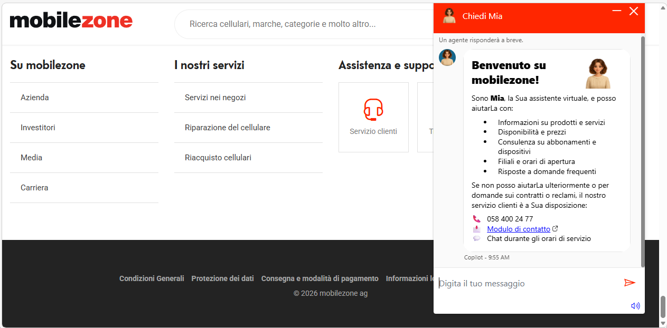Image resolution: width=667 pixels, height=328 pixels.
Task: Open the Modulo di contatto link
Action: tap(519, 229)
